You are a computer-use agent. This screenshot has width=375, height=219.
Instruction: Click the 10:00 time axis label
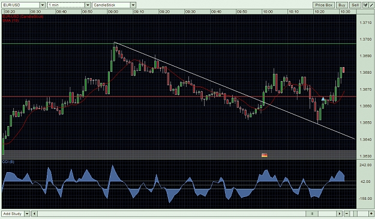pyautogui.click(x=268, y=11)
